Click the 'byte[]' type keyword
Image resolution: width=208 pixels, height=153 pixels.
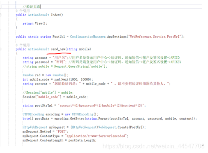[28, 118]
